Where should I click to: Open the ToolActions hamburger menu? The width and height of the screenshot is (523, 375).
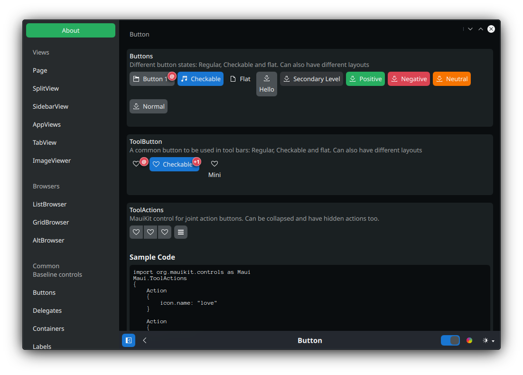181,232
